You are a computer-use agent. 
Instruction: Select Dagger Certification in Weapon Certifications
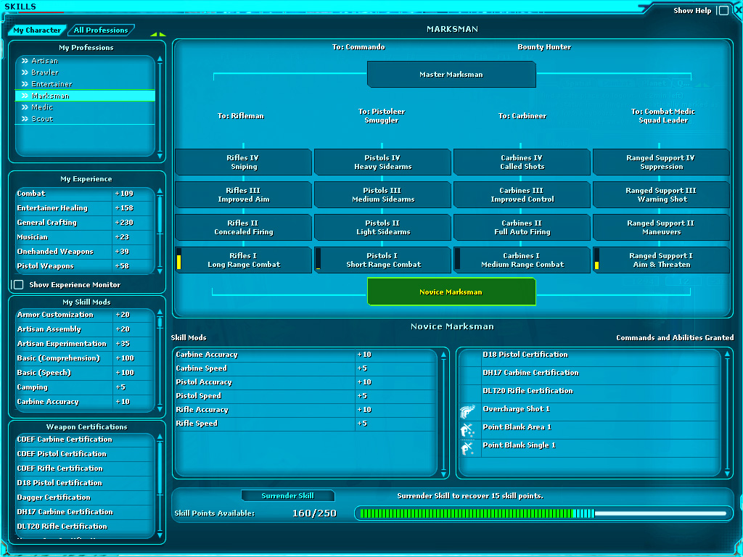[86, 498]
